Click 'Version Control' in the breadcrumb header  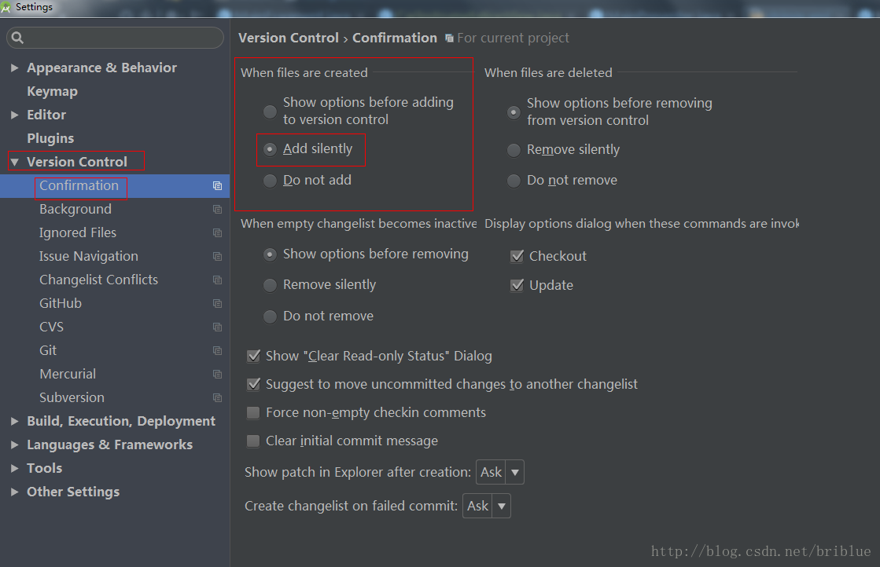pyautogui.click(x=289, y=38)
